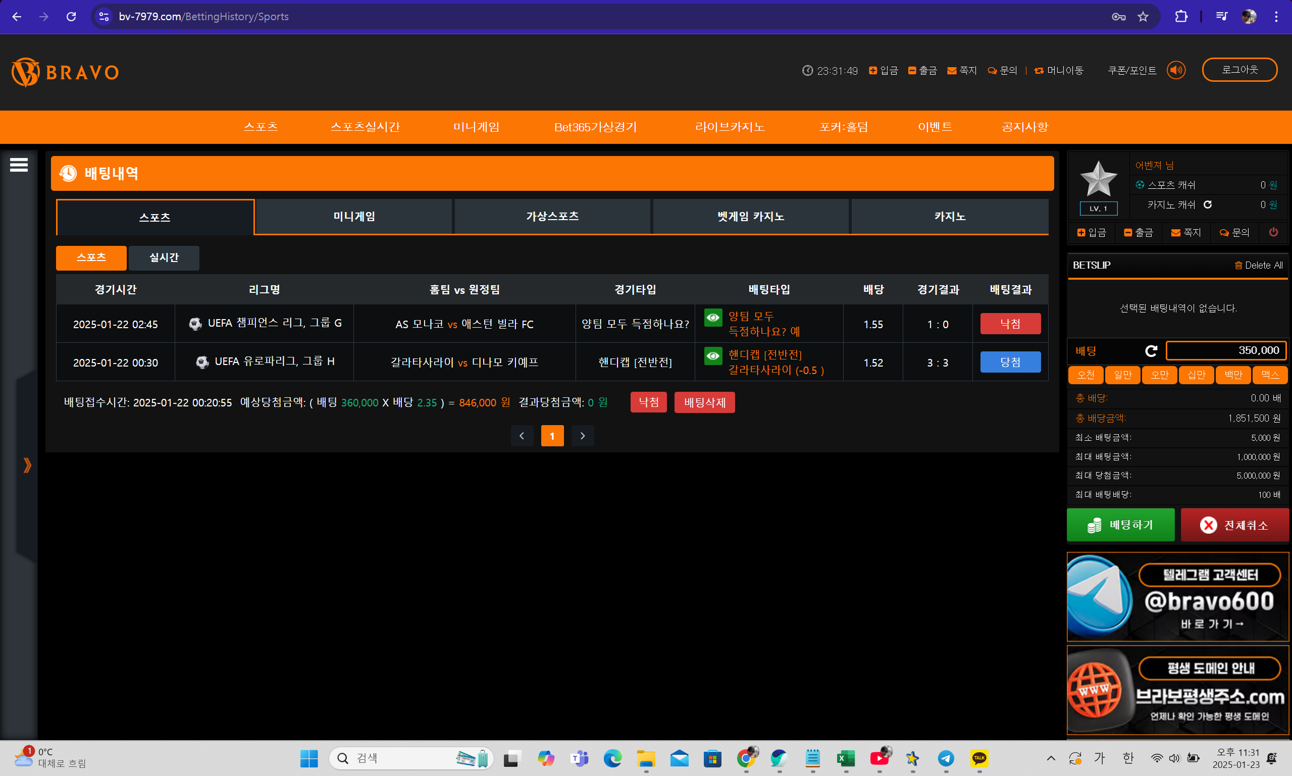1292x776 pixels.
Task: Open 라이브카지노 in the orange nav bar
Action: pyautogui.click(x=730, y=127)
